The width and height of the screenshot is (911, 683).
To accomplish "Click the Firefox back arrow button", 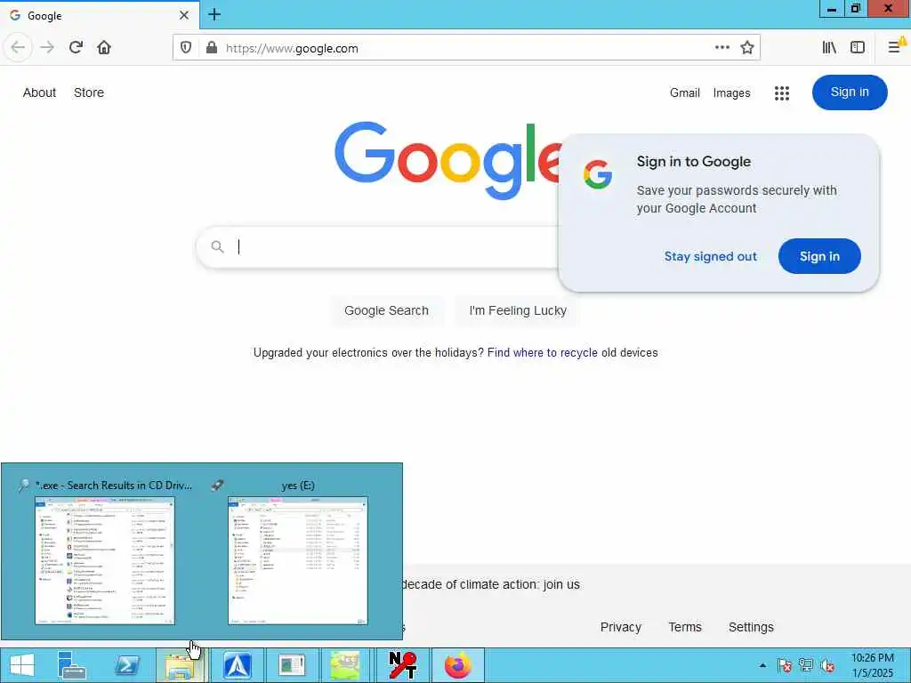I will [18, 48].
